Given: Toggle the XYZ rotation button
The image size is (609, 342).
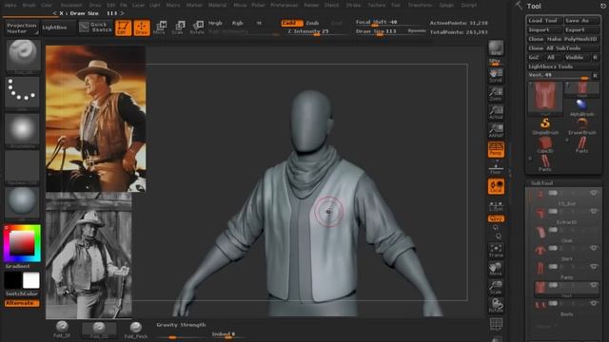Looking at the screenshot, I should pyautogui.click(x=496, y=218).
